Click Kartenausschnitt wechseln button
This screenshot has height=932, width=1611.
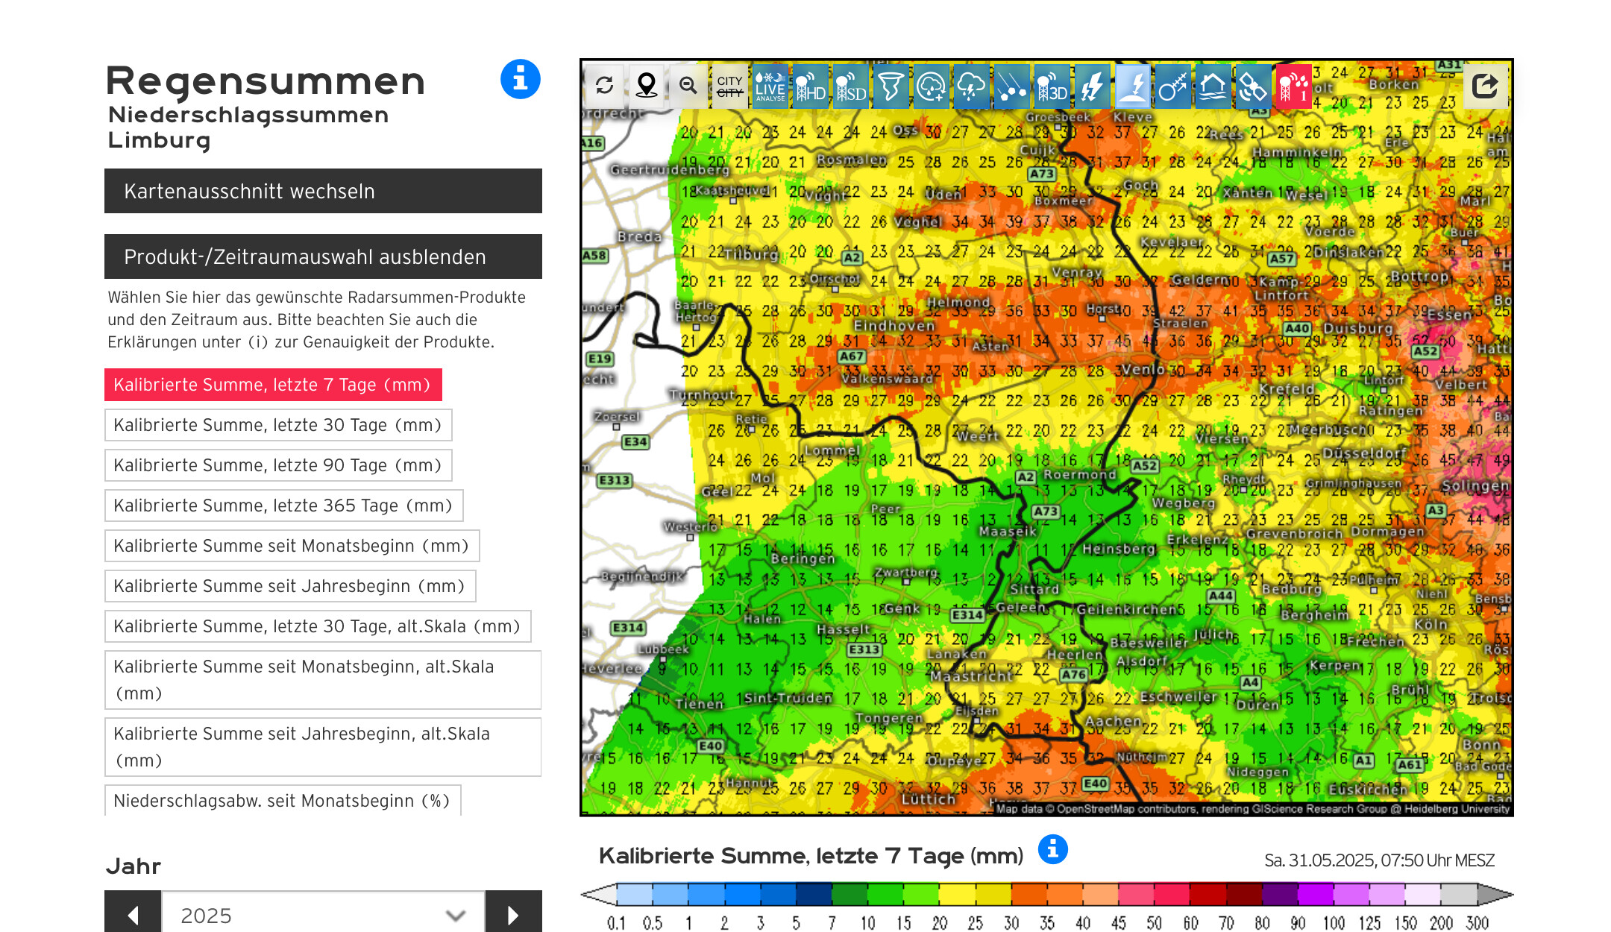[x=323, y=191]
